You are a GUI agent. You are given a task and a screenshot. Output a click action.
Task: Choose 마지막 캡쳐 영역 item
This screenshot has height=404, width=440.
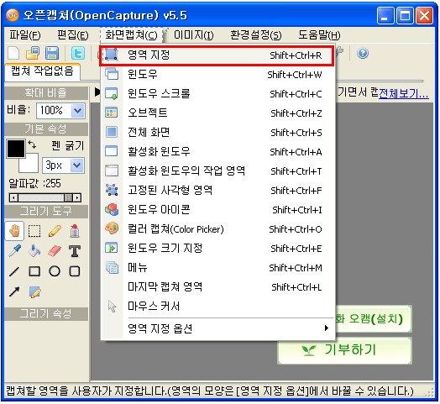(217, 287)
